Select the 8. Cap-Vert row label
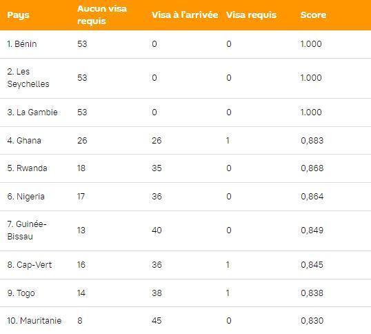This screenshot has width=371, height=334. [30, 264]
